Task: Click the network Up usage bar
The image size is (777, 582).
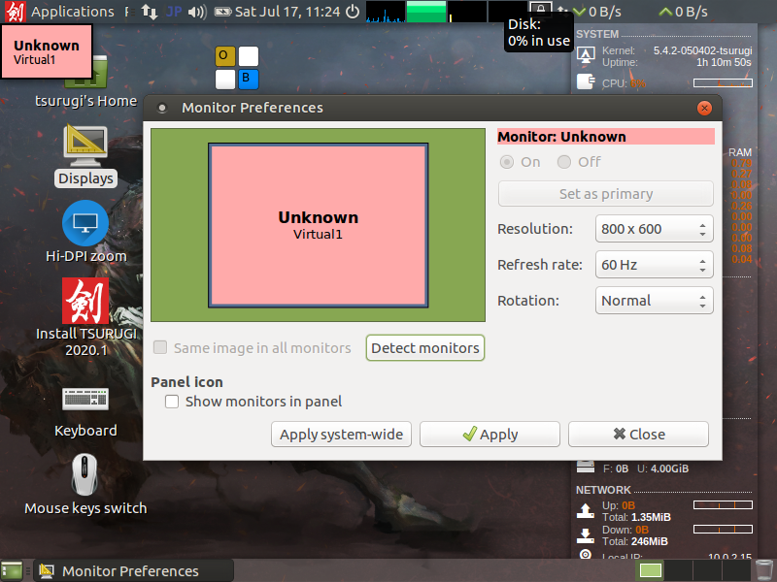Action: pos(723,504)
